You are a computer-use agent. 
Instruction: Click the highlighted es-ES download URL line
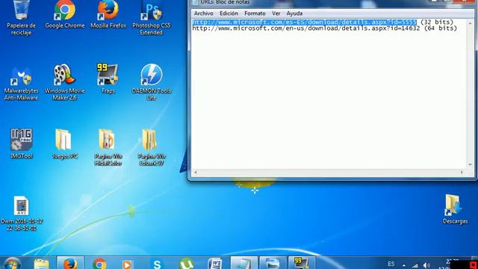tap(304, 22)
